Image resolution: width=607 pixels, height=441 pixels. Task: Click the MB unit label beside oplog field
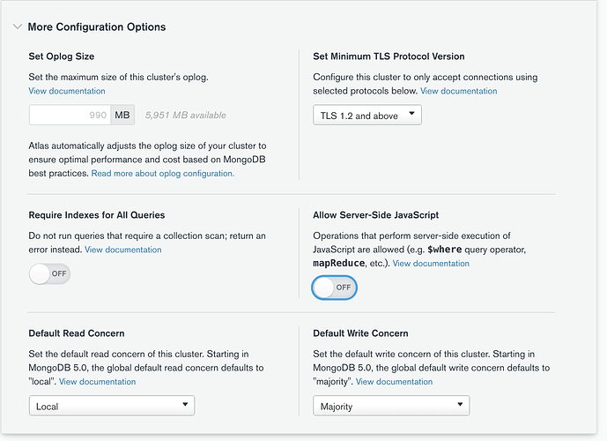[122, 116]
